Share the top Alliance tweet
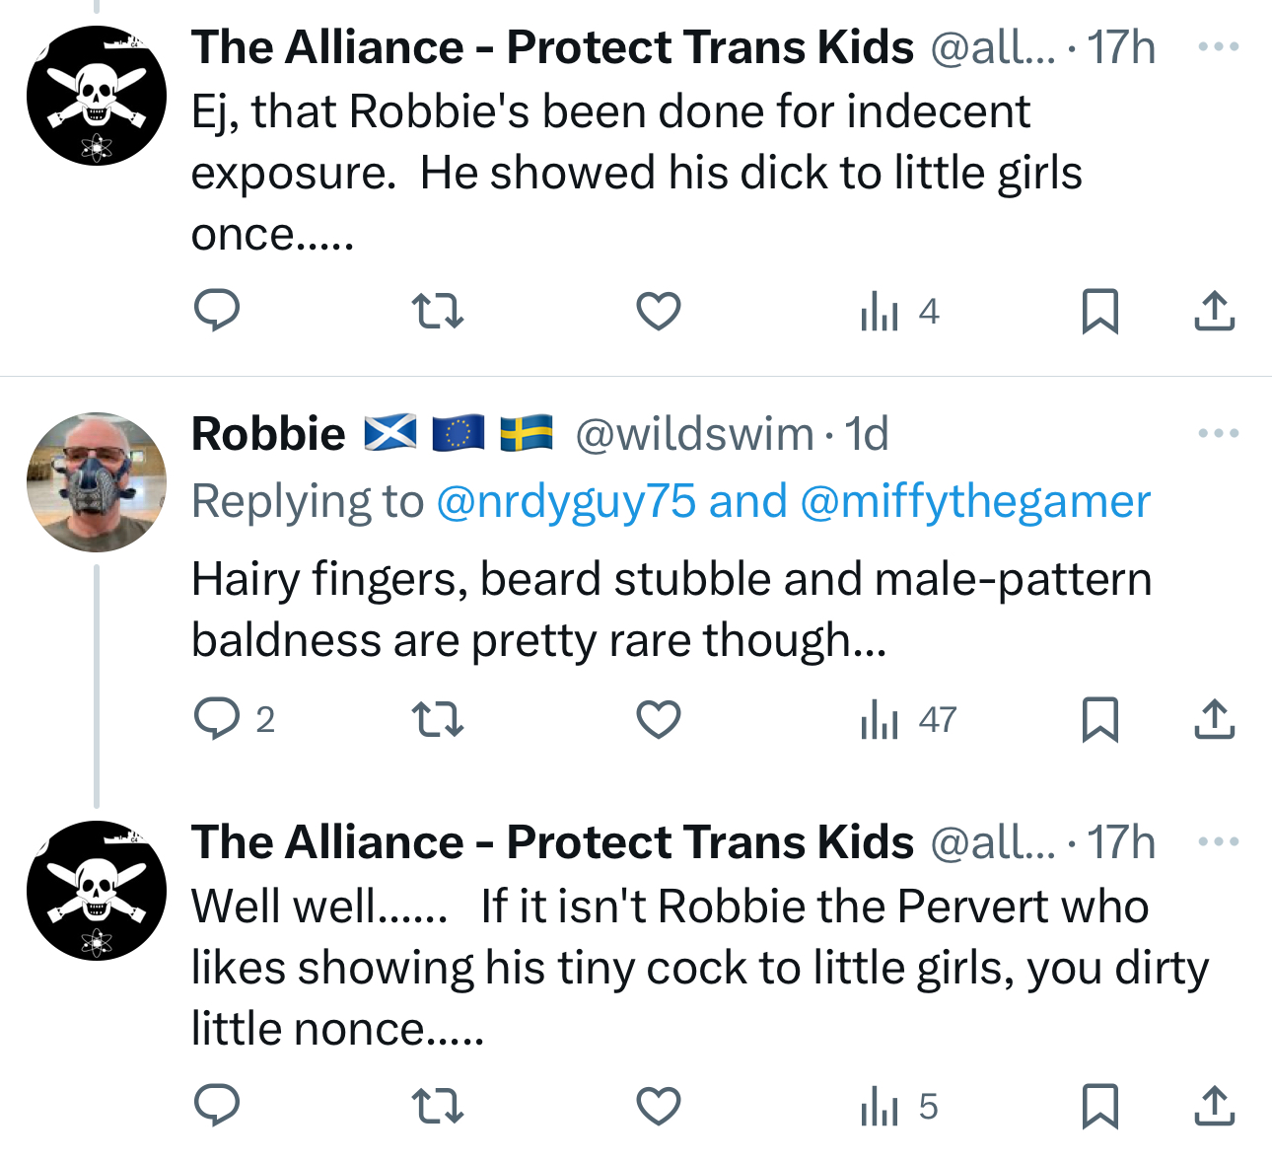 [1214, 312]
